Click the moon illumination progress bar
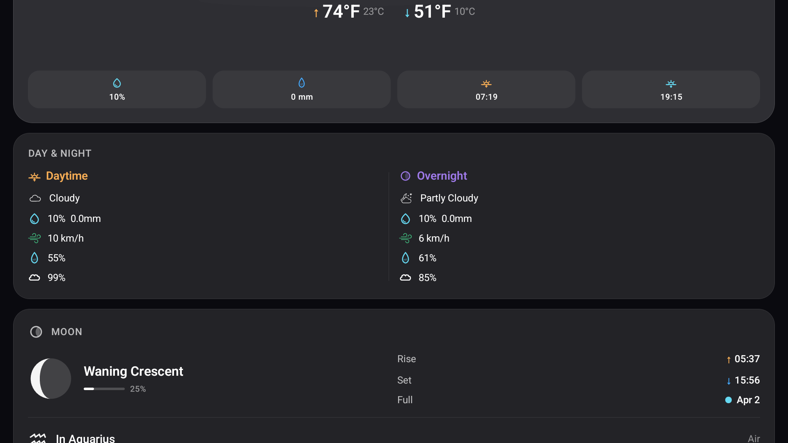The image size is (788, 443). [104, 389]
